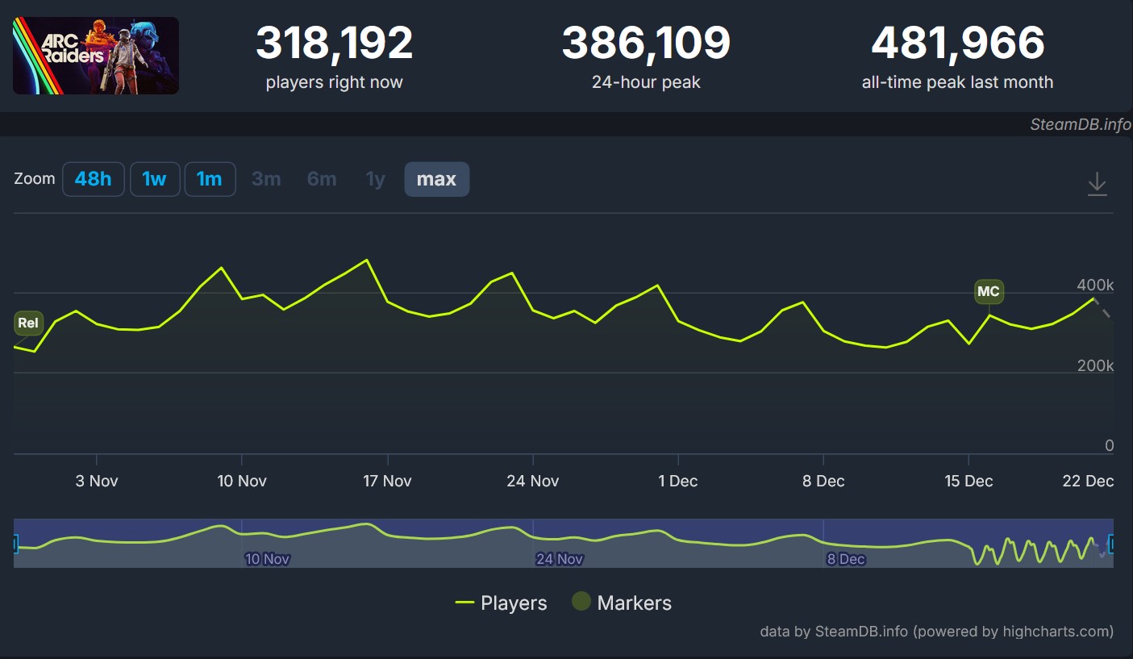Click the SteamDB.info watermark text
1133x659 pixels.
(1081, 124)
